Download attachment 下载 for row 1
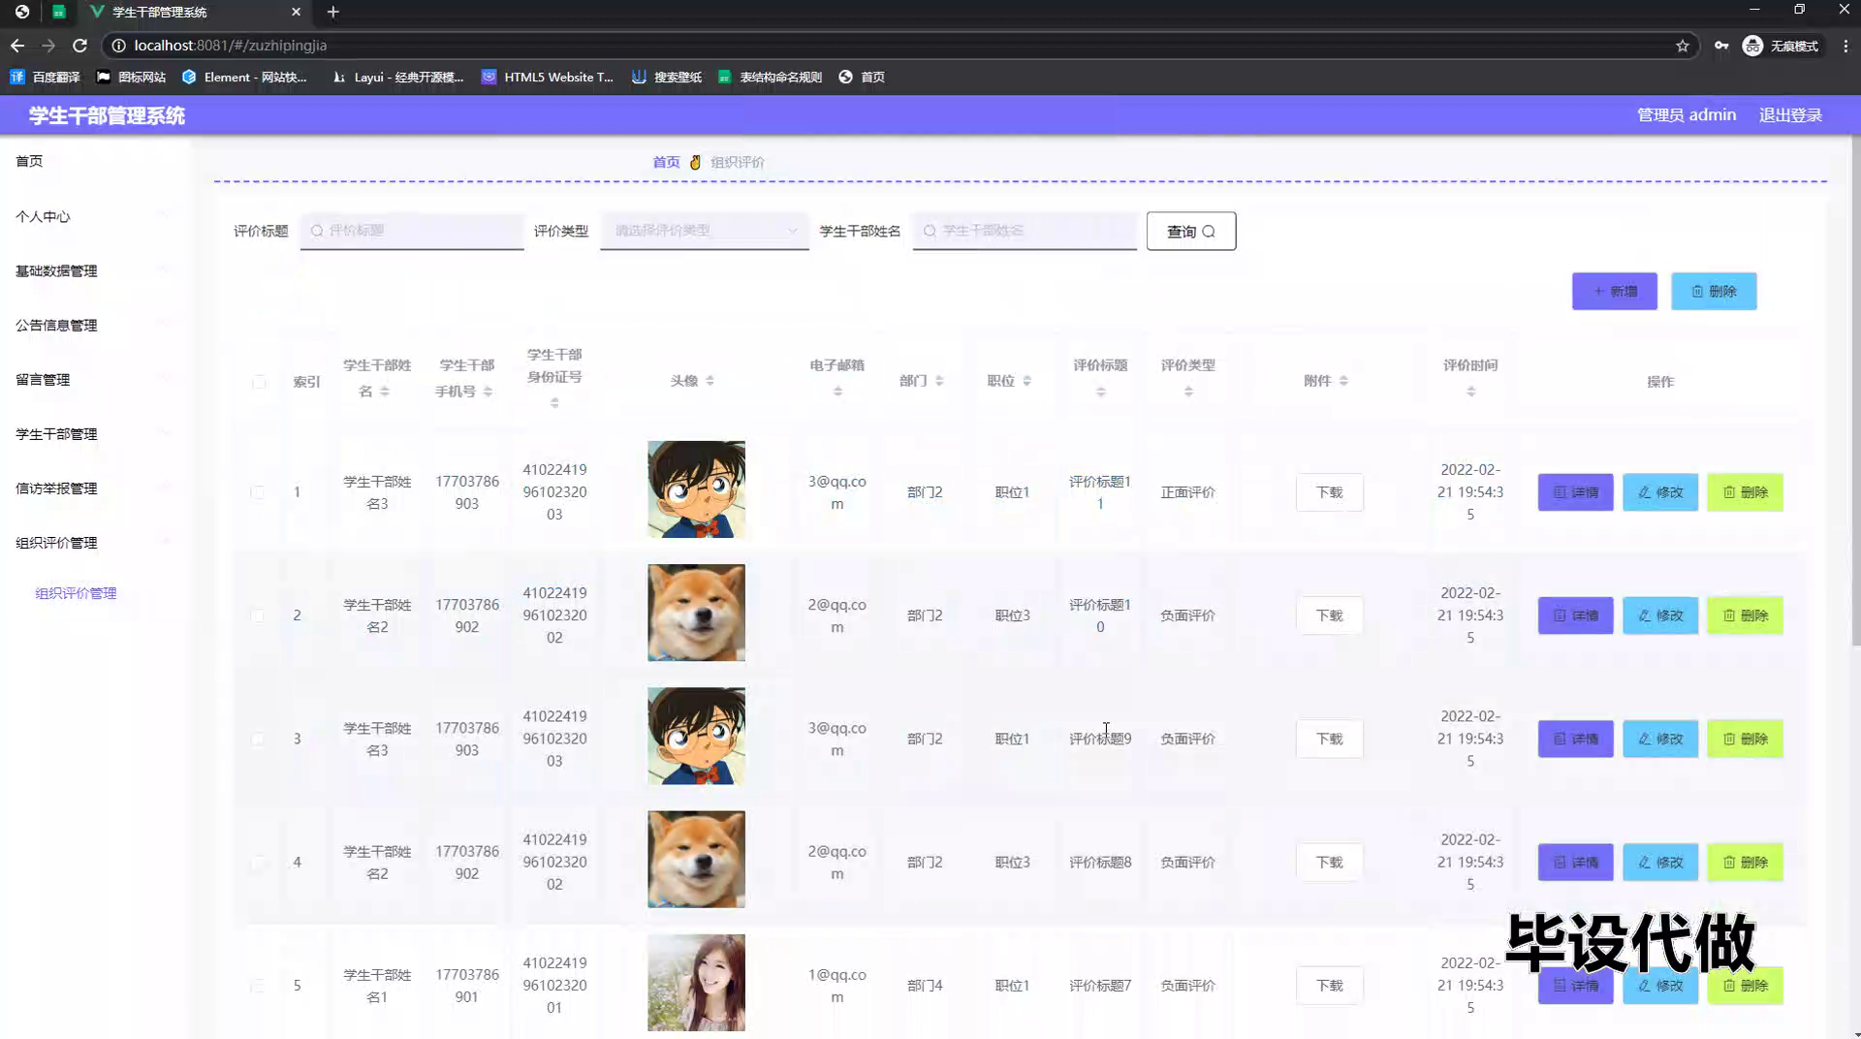Screen dimensions: 1861x1039 (1329, 492)
